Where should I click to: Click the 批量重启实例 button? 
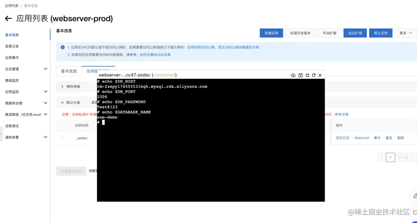tap(71, 171)
